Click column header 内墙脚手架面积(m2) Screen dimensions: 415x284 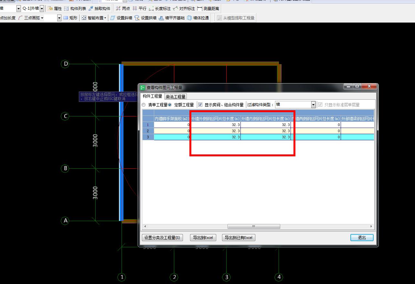(x=172, y=119)
